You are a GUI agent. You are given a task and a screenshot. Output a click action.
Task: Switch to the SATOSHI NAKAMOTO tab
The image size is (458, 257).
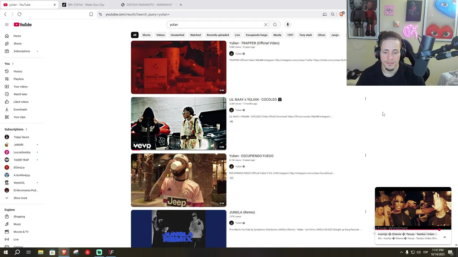tap(147, 5)
